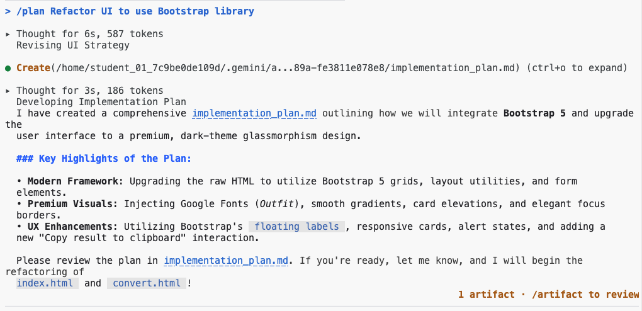Open first implementation_plan.md link after 'comprehensive'
642x311 pixels.
[x=254, y=113]
